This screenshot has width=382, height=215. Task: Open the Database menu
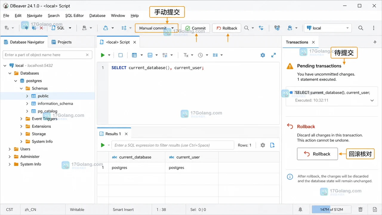coord(97,16)
